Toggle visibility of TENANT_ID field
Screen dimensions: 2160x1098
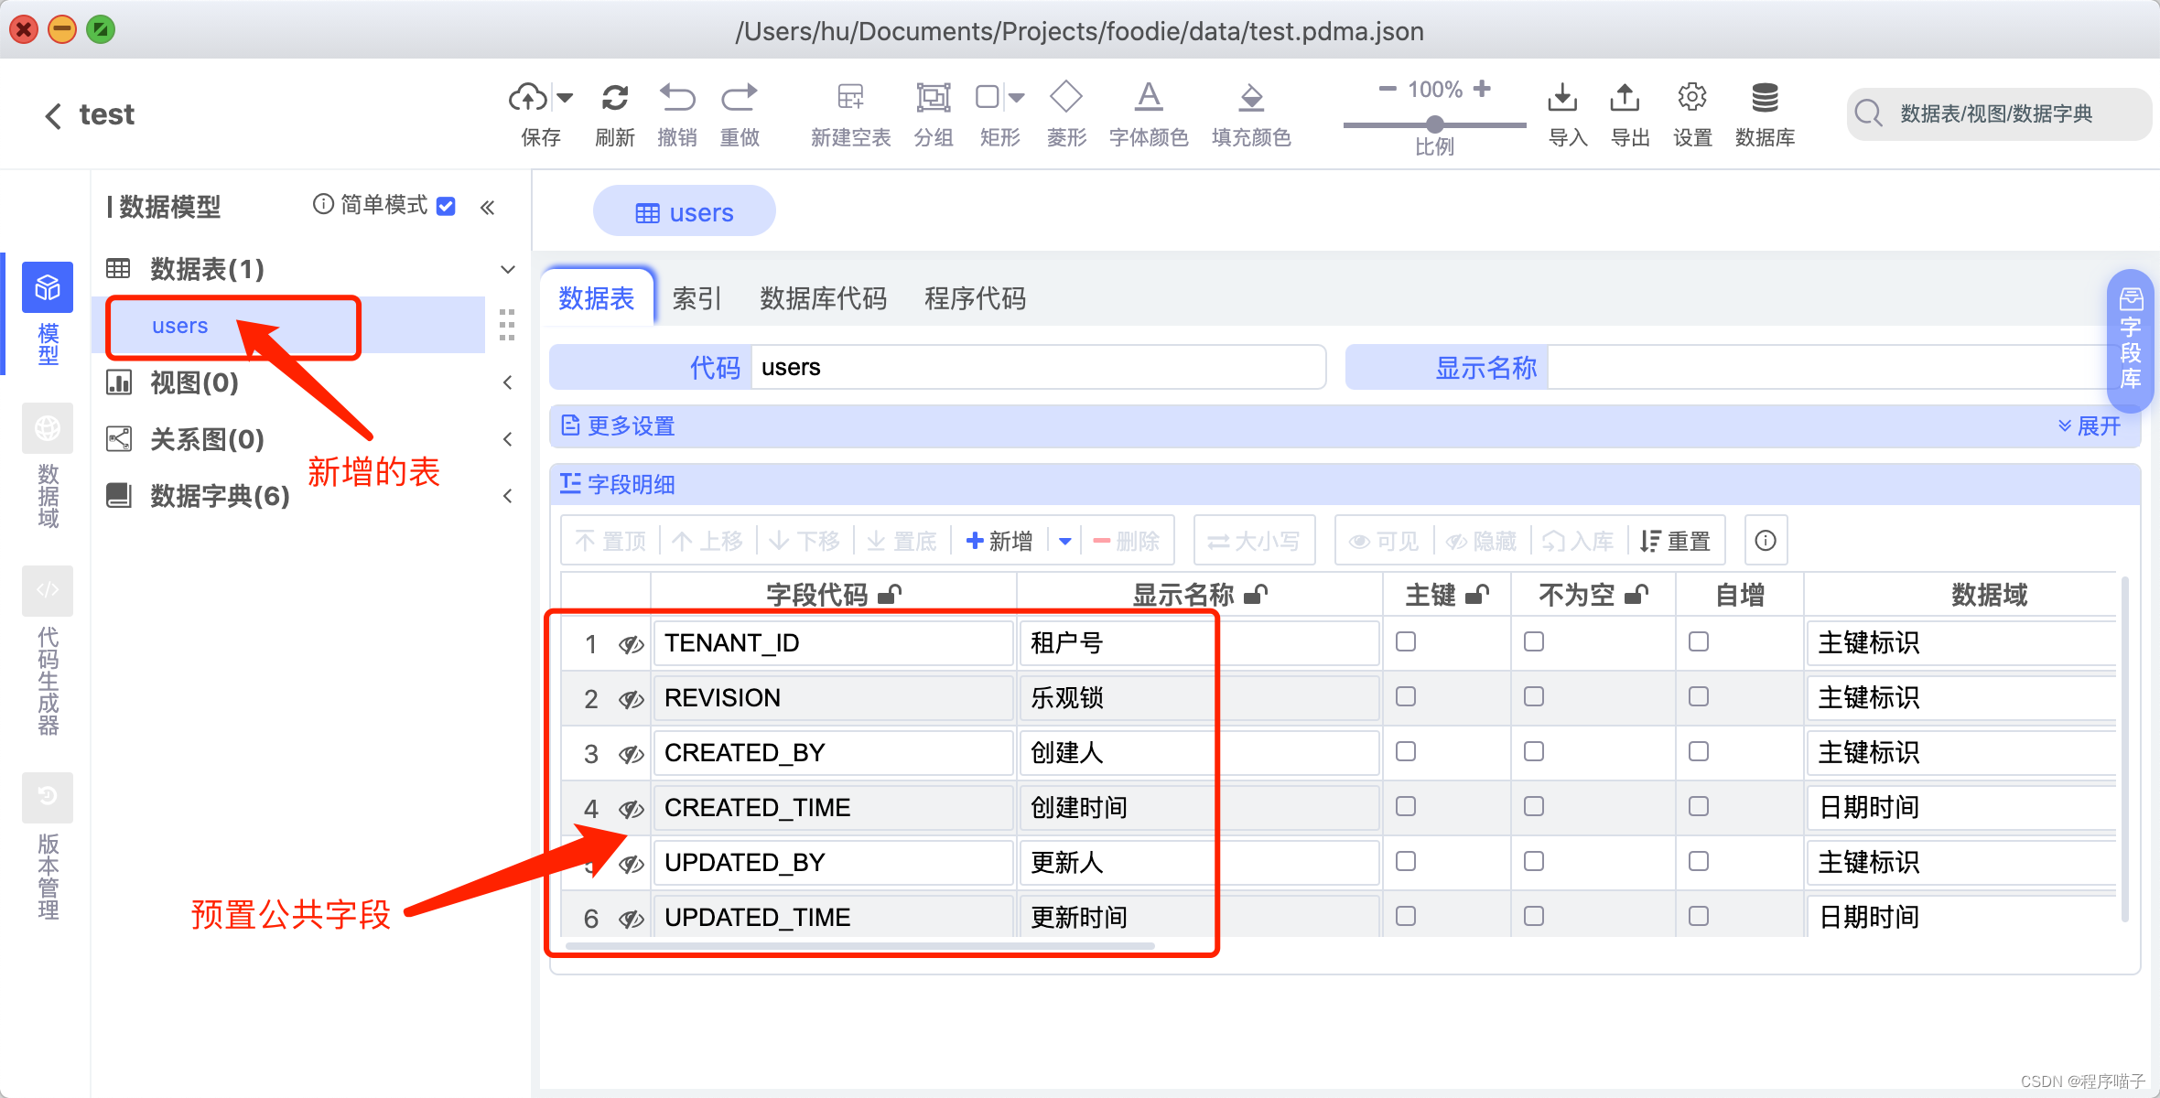click(x=631, y=644)
